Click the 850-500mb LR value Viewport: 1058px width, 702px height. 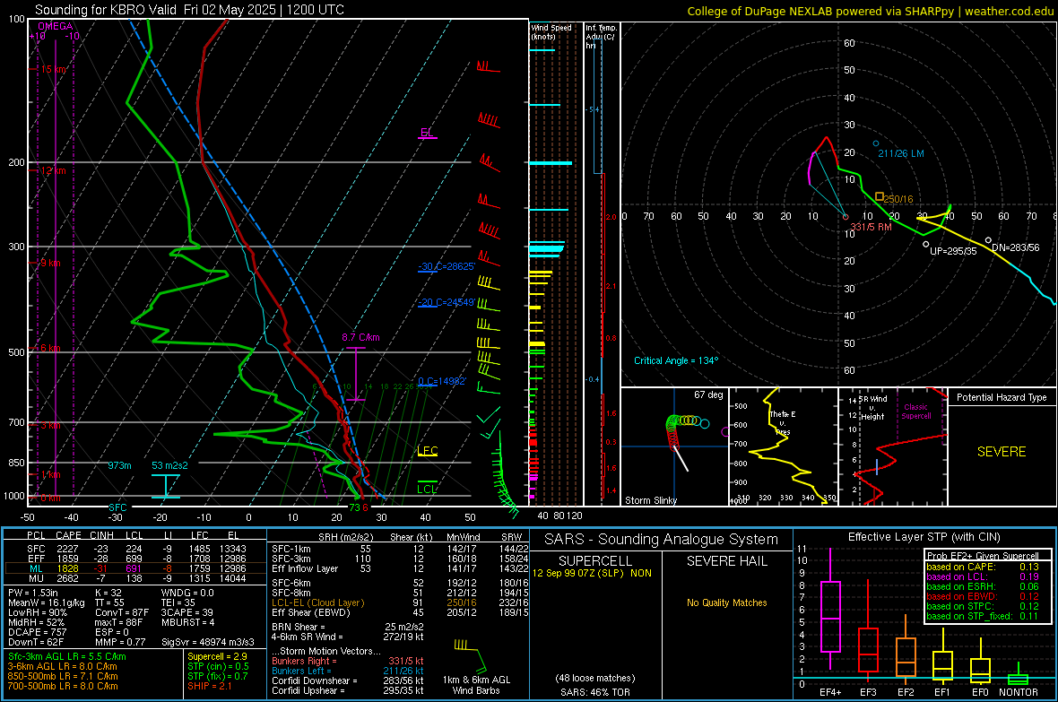(63, 676)
